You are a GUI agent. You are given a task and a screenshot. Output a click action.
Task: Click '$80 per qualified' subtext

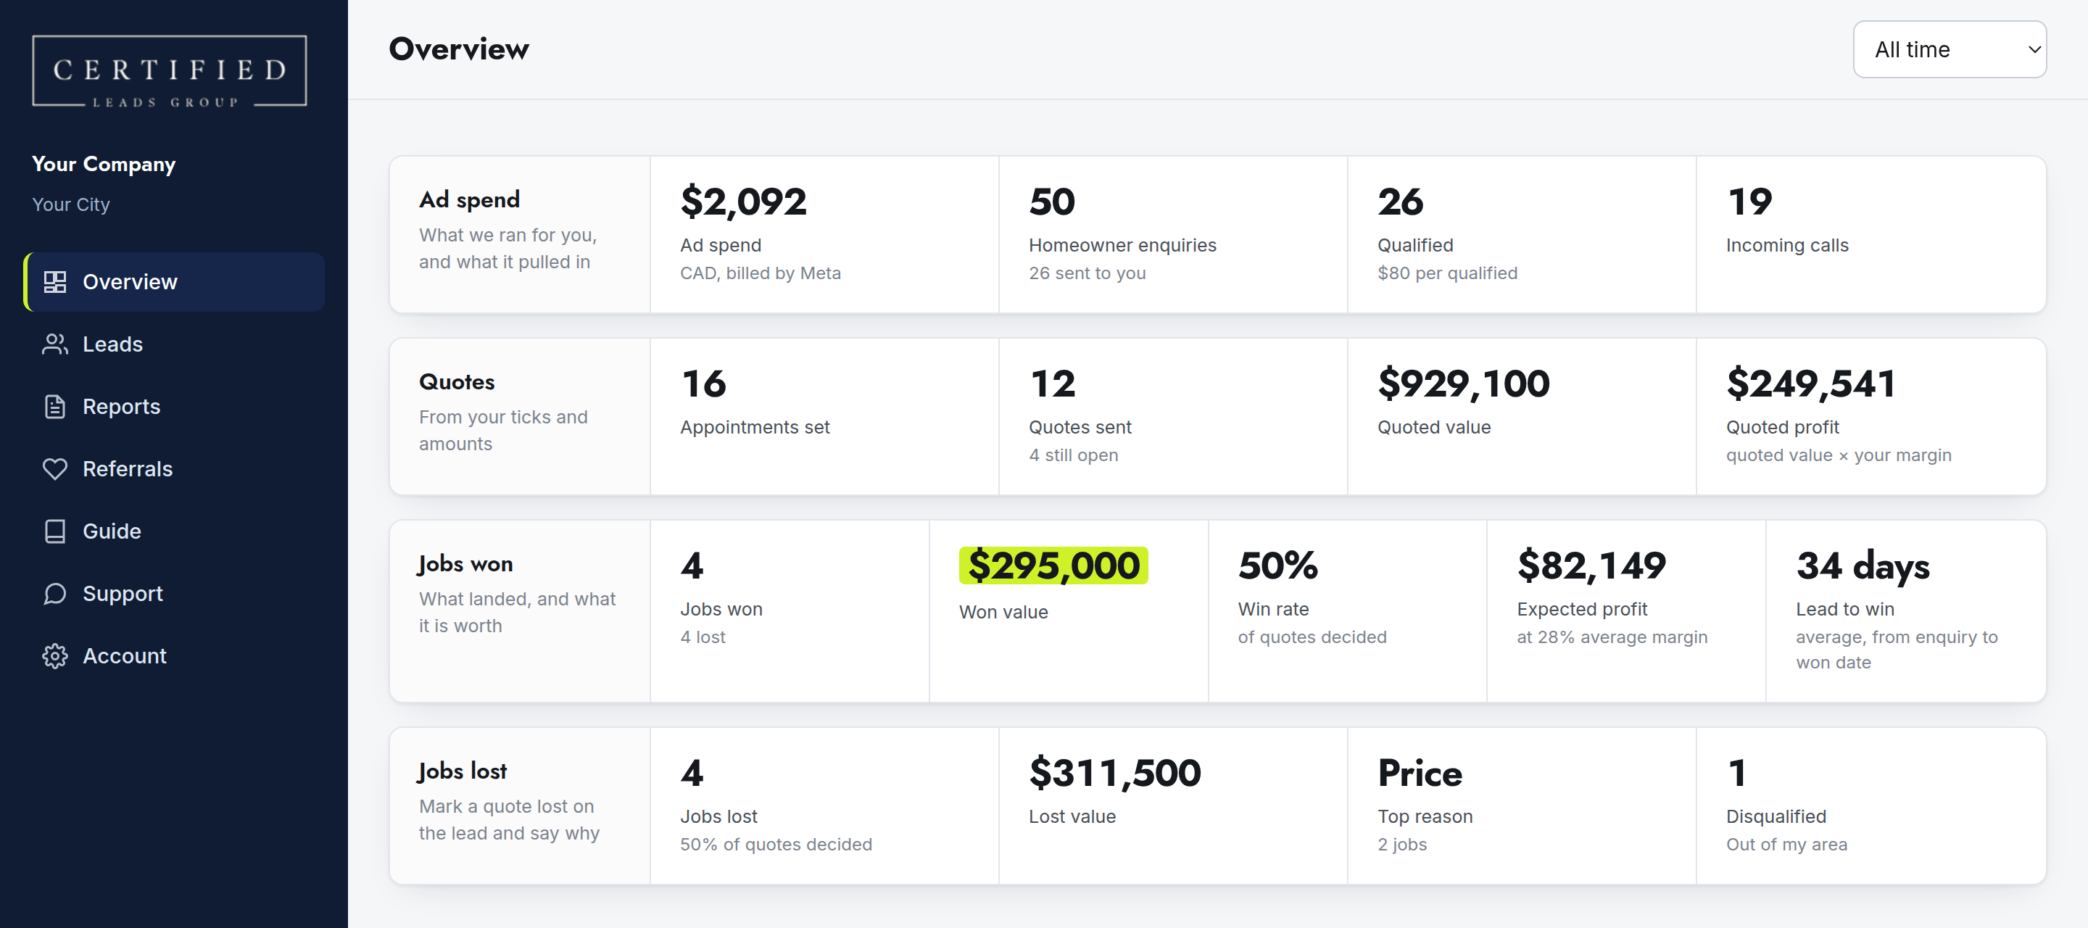pyautogui.click(x=1447, y=273)
